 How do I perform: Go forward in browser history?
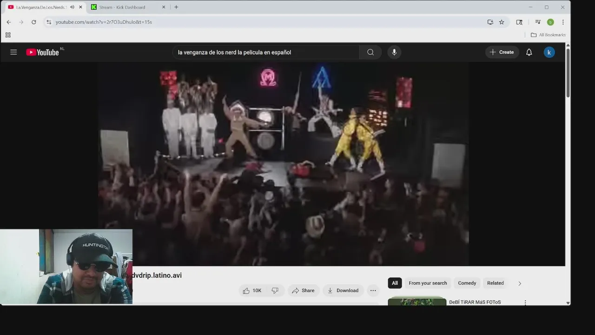point(21,22)
